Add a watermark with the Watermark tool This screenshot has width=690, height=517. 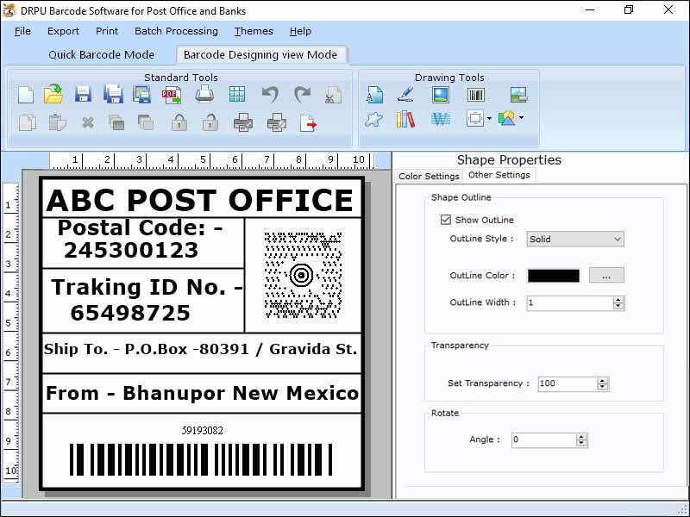pos(441,119)
